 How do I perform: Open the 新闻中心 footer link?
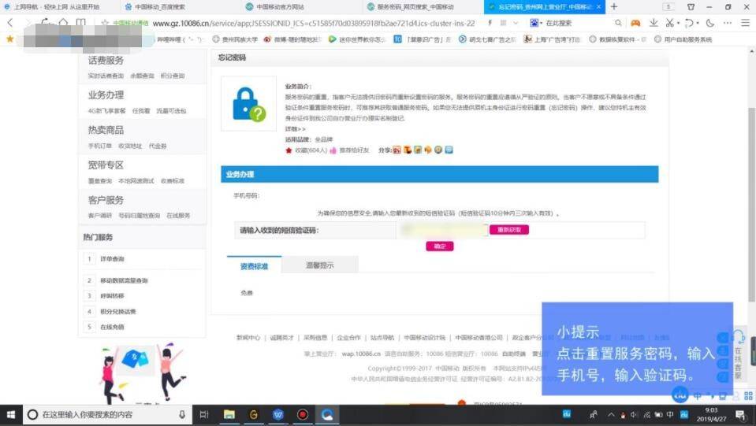(248, 338)
